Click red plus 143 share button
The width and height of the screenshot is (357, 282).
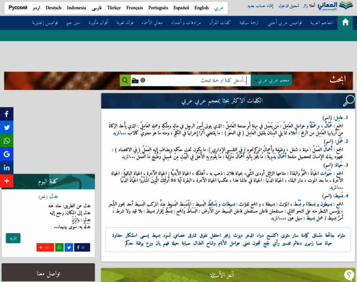pyautogui.click(x=45, y=247)
